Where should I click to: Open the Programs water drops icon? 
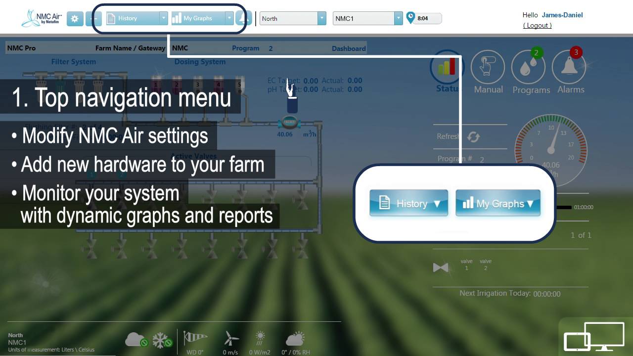point(529,68)
